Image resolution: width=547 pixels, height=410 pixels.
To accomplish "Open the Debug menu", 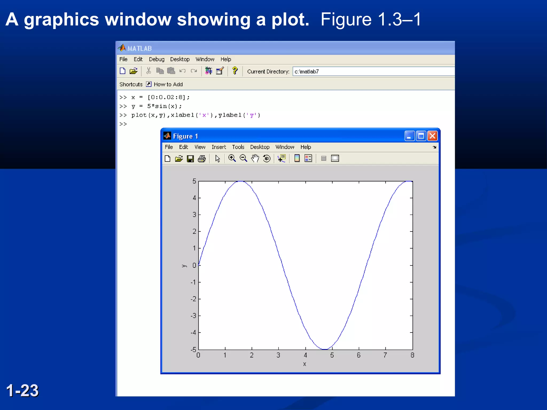I will 157,59.
